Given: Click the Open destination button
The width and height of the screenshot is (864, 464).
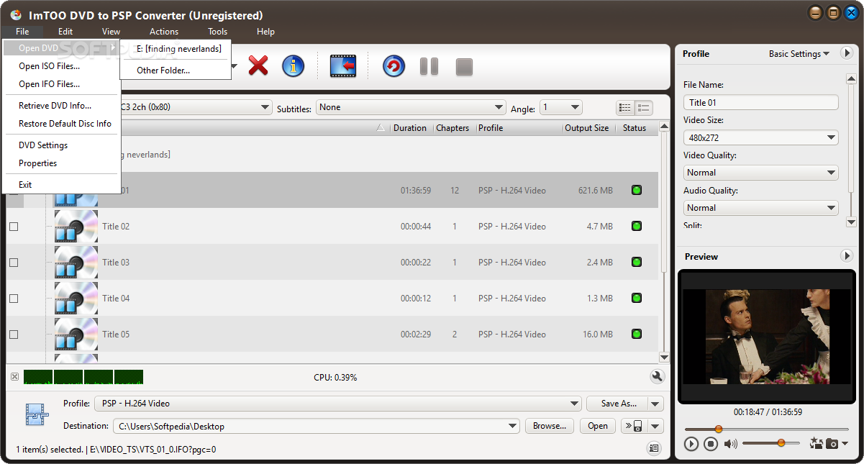Looking at the screenshot, I should click(598, 426).
